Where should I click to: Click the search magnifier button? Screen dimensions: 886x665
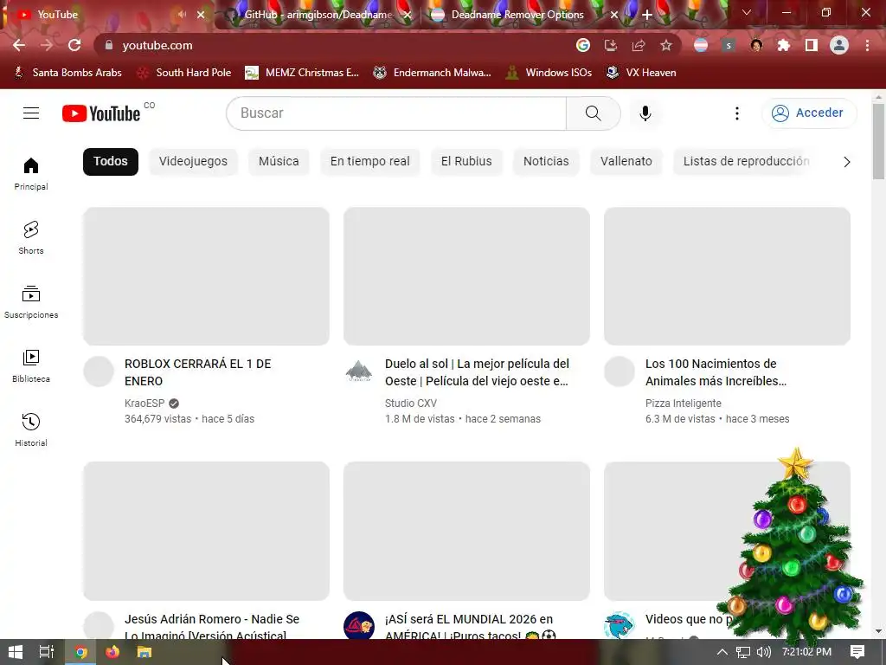pyautogui.click(x=594, y=113)
